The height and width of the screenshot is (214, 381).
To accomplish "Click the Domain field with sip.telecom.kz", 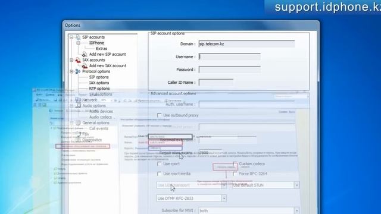I will tap(247, 44).
